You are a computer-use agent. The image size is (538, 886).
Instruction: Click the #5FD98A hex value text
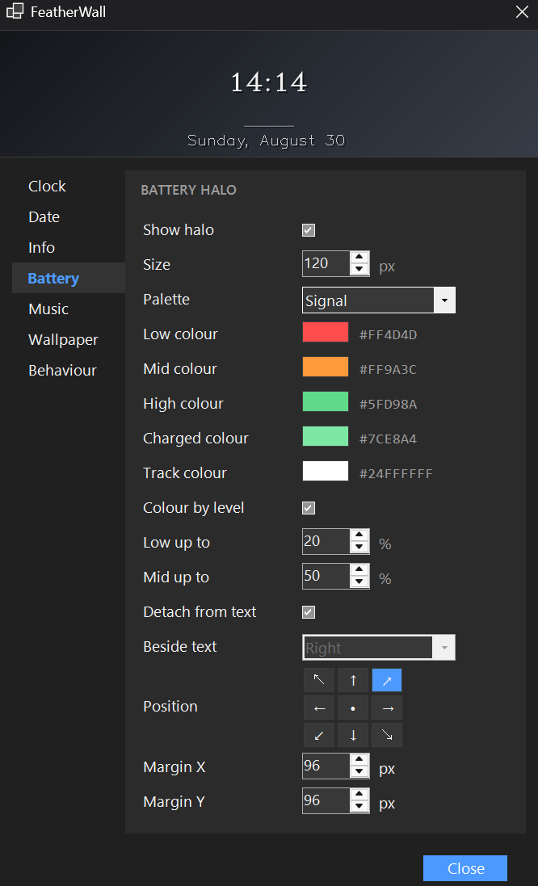389,404
